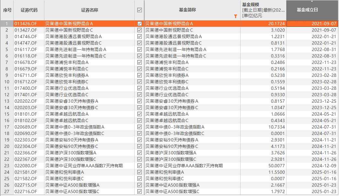Toggle checkbox for 贝莱德行业优选混合A
This screenshot has height=196, width=339.
point(140,88)
